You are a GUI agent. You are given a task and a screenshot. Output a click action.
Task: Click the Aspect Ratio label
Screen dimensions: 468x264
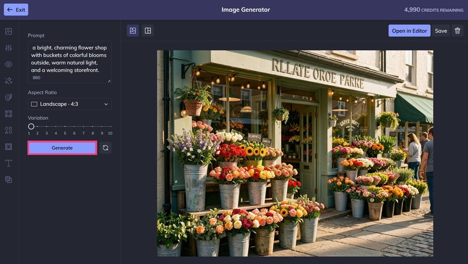coord(42,93)
